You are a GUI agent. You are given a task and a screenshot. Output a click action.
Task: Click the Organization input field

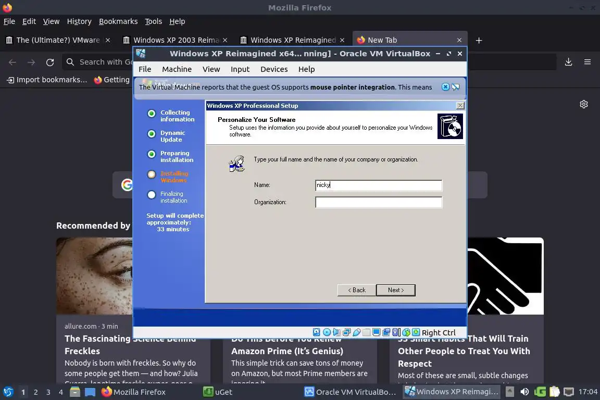[x=379, y=202]
